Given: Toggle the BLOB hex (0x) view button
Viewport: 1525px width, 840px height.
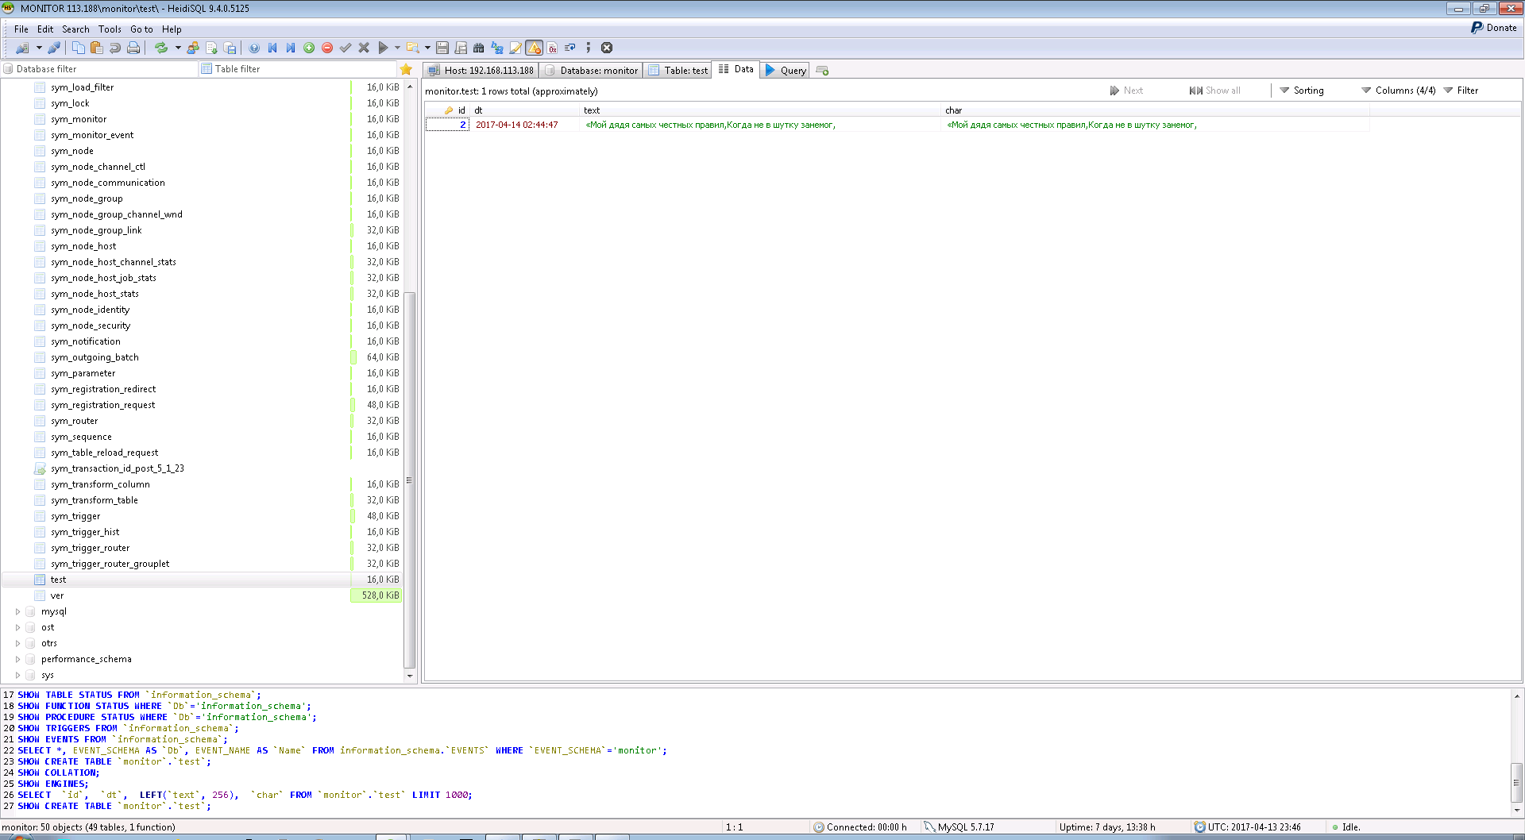Looking at the screenshot, I should pyautogui.click(x=552, y=48).
